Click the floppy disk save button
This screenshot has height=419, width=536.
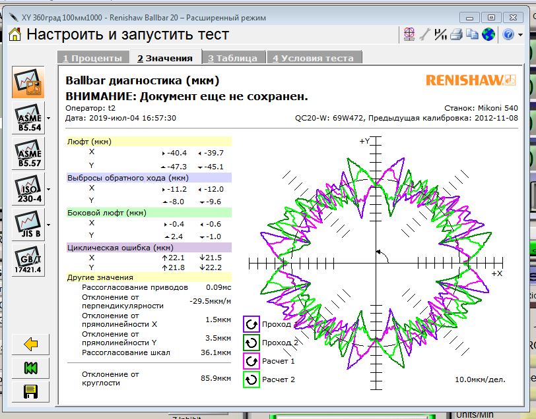tap(31, 392)
